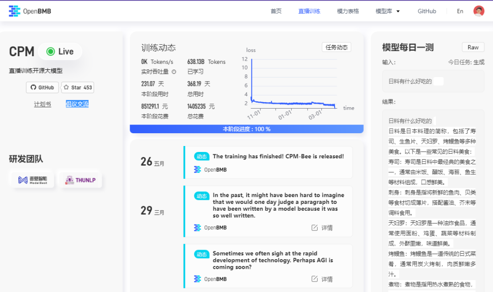
Task: Expand the 动态 tag on the second feed entry
Action: [201, 196]
